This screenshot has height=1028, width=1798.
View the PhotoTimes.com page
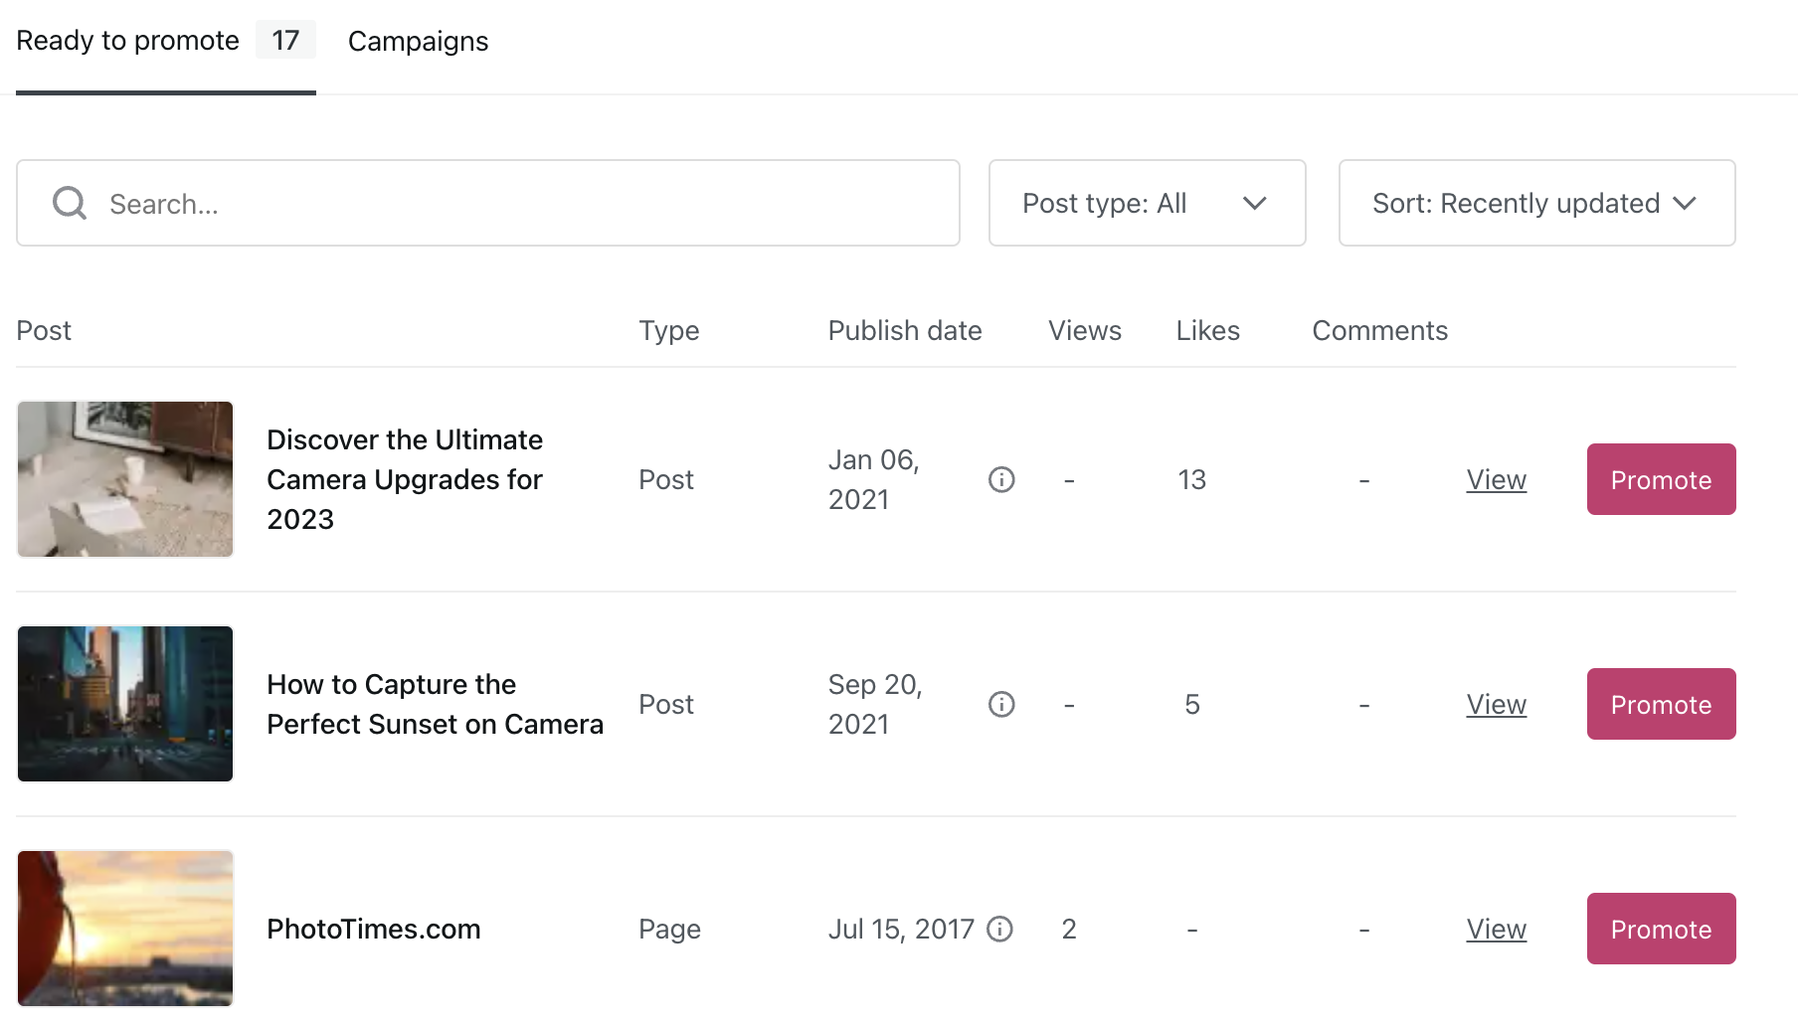[1496, 929]
